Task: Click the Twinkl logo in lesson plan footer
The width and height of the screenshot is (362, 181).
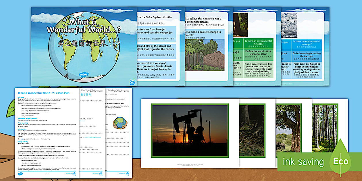Action: [x=21, y=174]
